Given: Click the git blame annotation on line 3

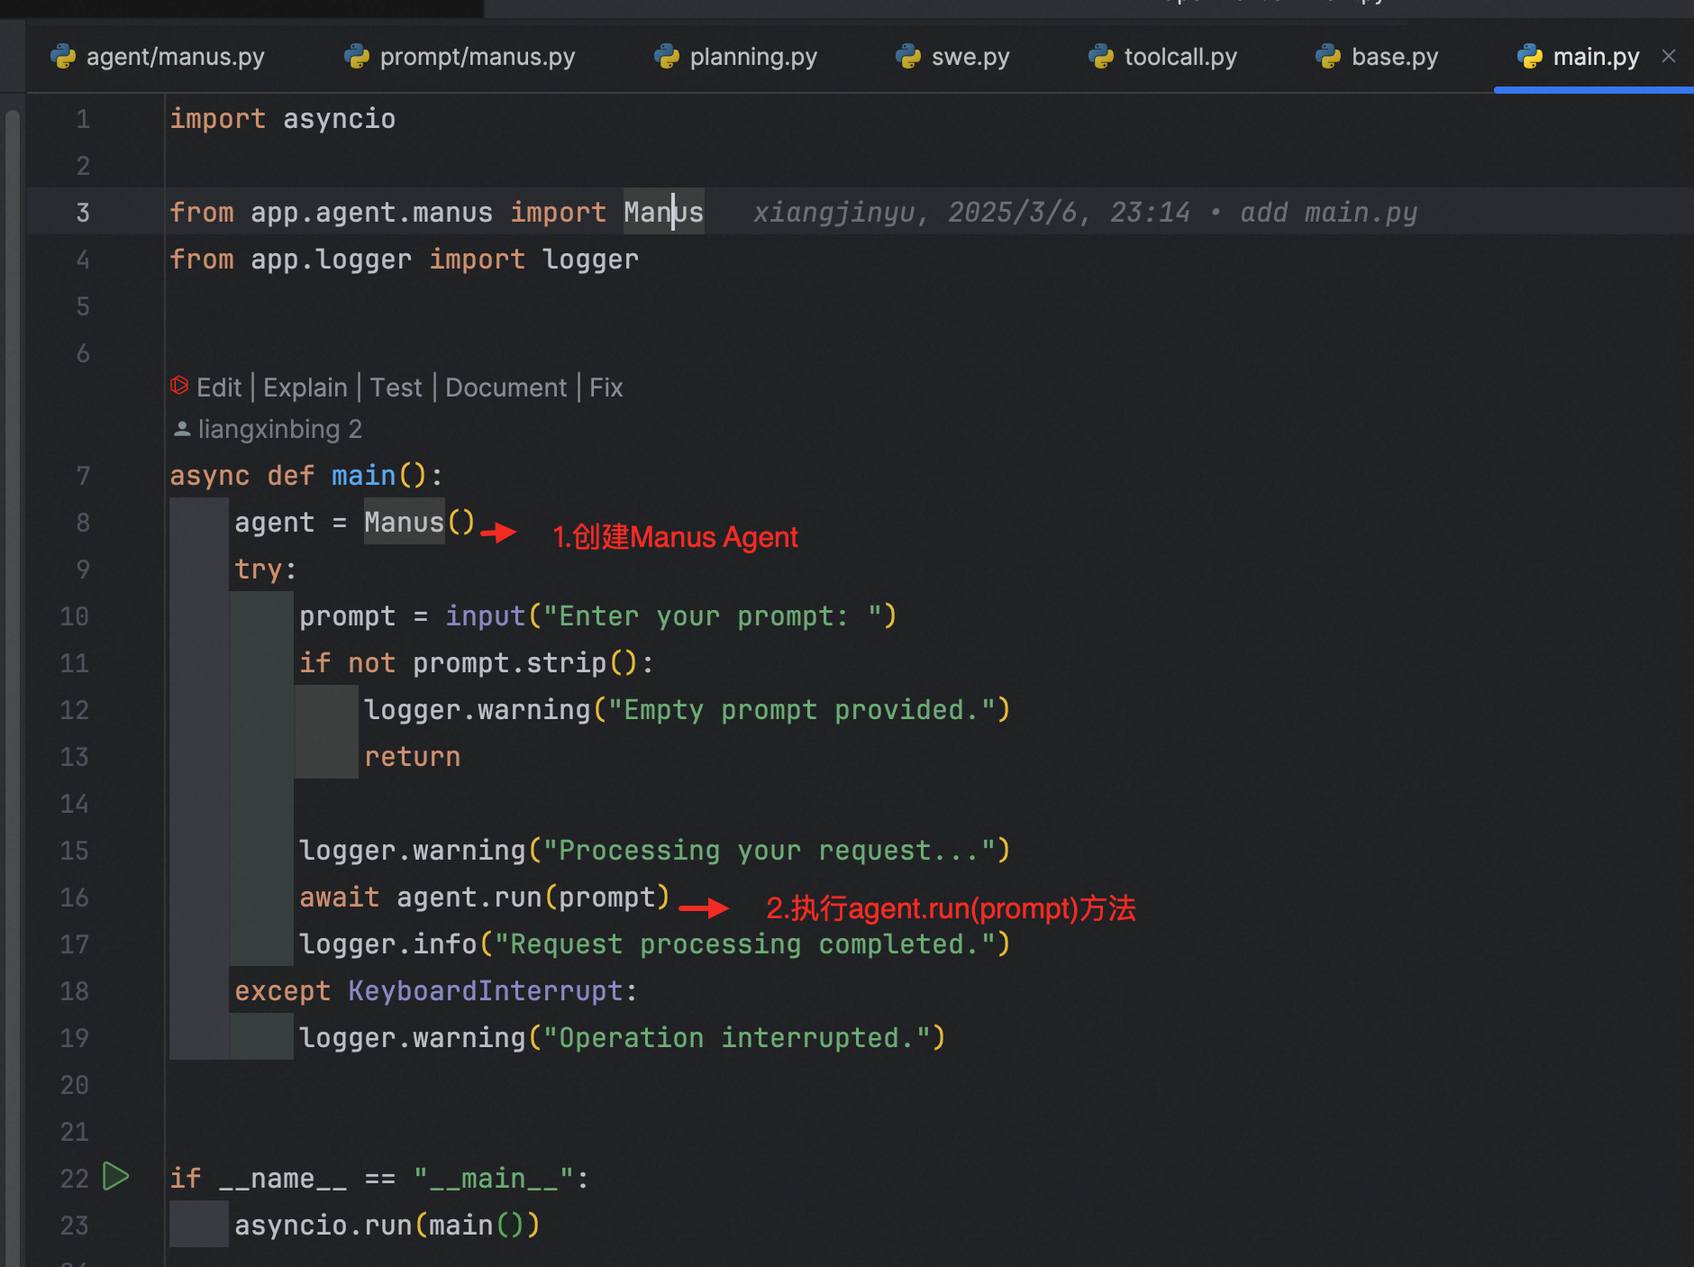Looking at the screenshot, I should (1081, 212).
